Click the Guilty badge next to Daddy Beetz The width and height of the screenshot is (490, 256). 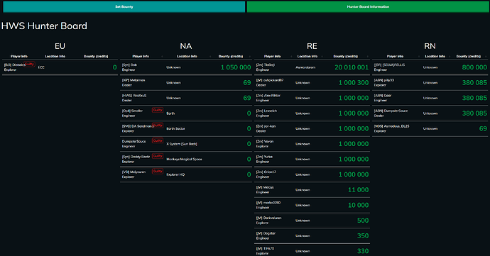tap(158, 156)
